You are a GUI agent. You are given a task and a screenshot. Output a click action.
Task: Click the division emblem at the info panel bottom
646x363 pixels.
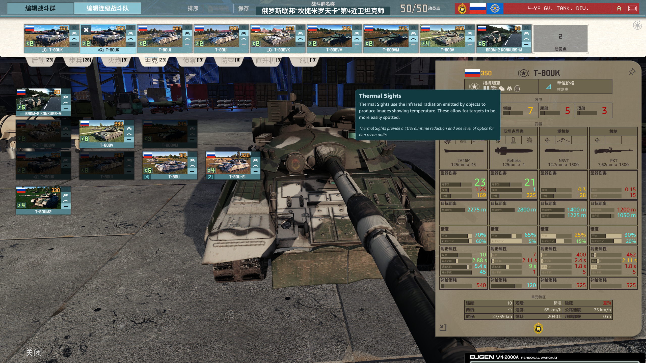[538, 328]
